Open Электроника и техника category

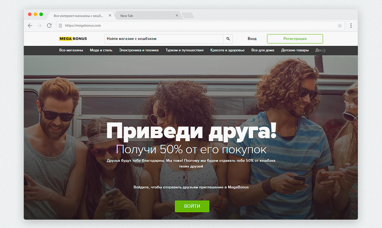(139, 50)
